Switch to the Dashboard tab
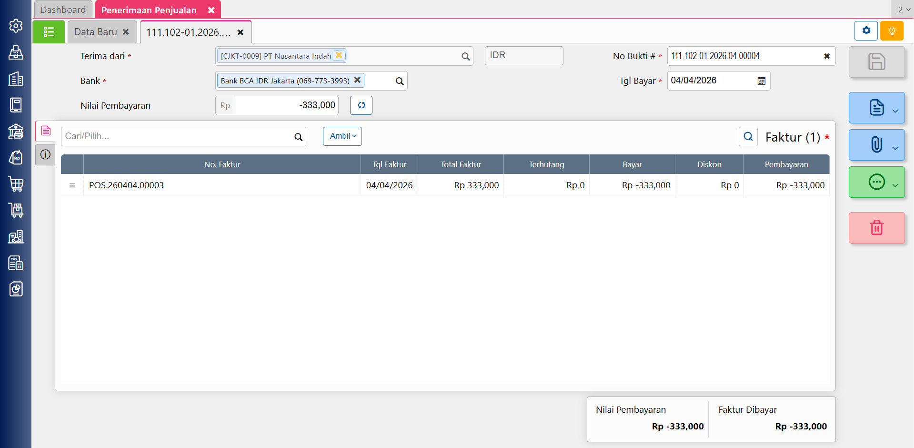Screen dimensions: 914x448 tap(63, 10)
